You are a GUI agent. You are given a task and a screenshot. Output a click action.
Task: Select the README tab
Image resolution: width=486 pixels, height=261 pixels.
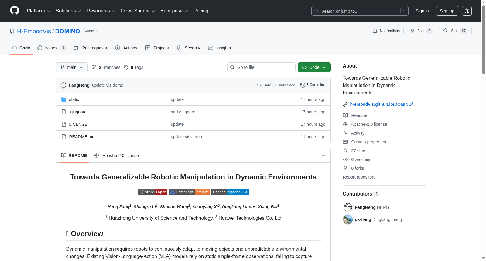pos(74,156)
